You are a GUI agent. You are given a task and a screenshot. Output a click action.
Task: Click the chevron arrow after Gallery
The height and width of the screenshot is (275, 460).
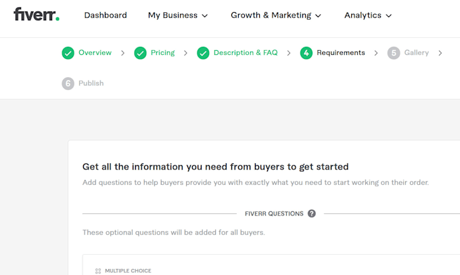tap(440, 54)
